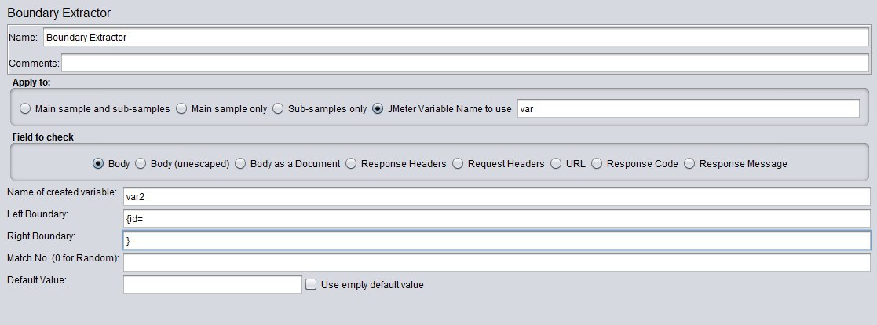Image resolution: width=877 pixels, height=325 pixels.
Task: Choose Body (unescaped) radio button
Action: click(x=141, y=164)
